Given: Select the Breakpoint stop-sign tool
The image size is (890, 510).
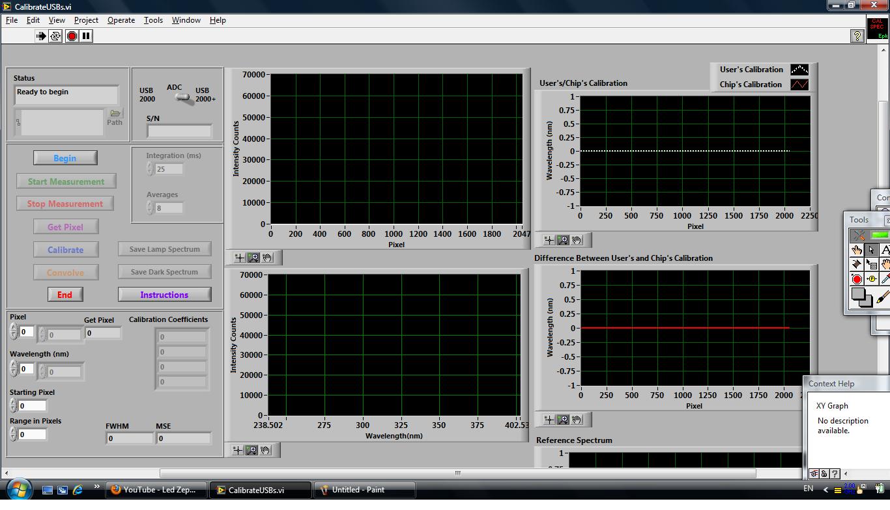Looking at the screenshot, I should (857, 279).
